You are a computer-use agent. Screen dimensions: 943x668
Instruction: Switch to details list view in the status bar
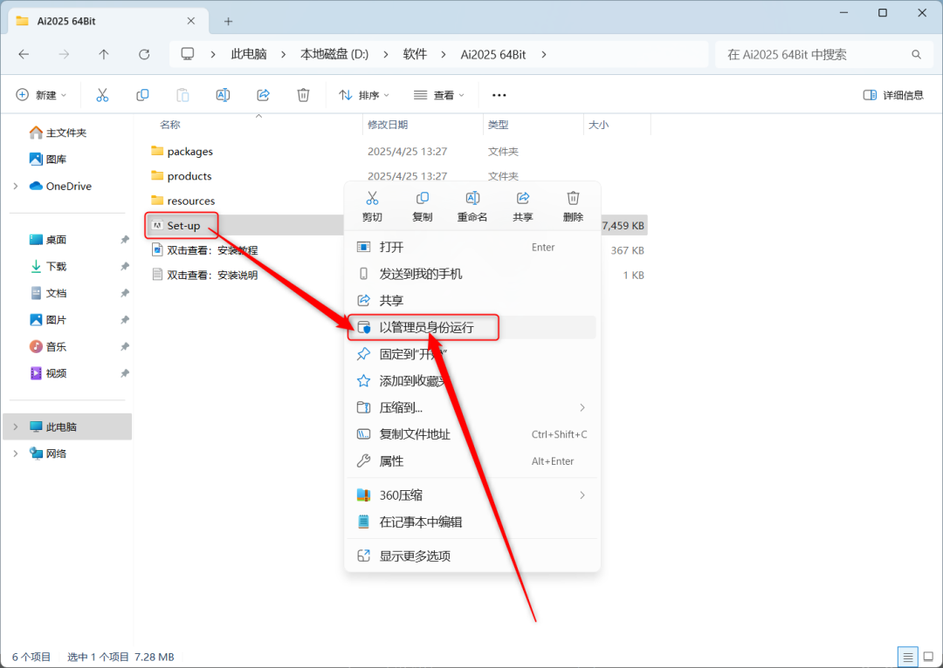click(907, 657)
